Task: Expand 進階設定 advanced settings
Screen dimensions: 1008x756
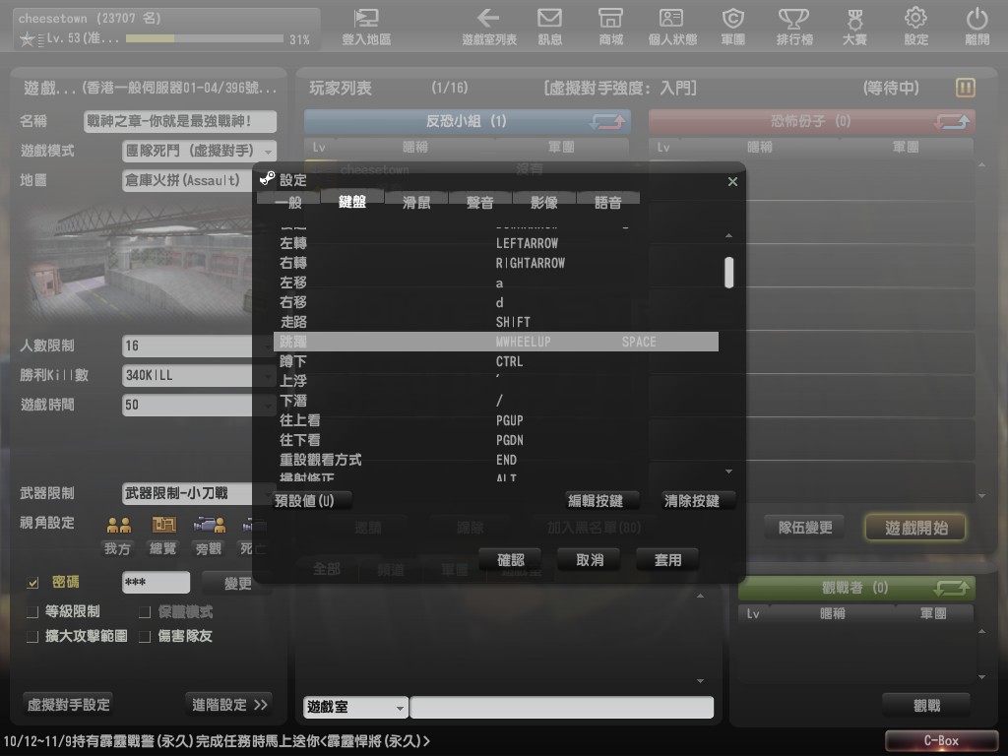Action: [228, 705]
